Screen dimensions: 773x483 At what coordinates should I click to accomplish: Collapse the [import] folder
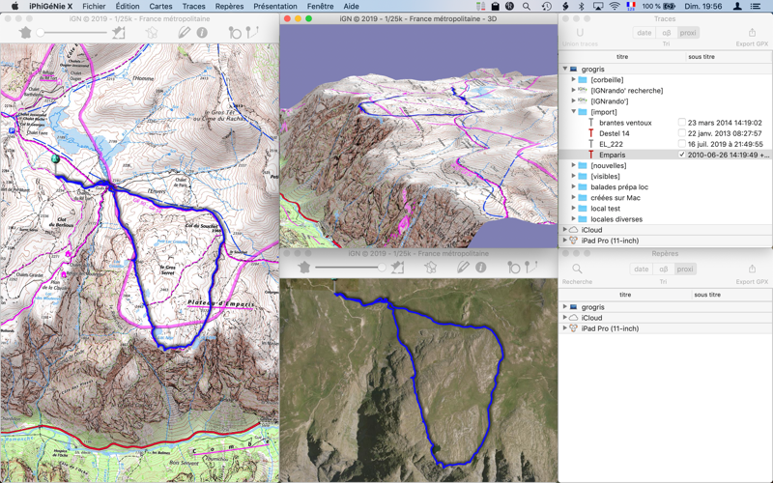573,112
